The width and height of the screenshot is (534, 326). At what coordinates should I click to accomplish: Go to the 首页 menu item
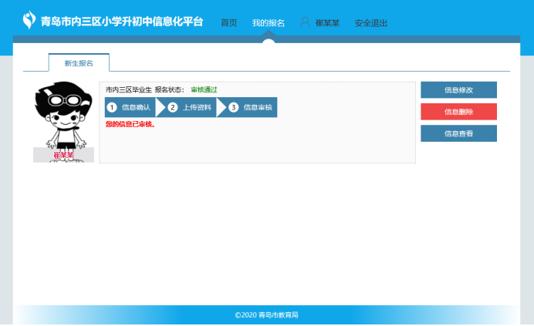click(x=229, y=23)
